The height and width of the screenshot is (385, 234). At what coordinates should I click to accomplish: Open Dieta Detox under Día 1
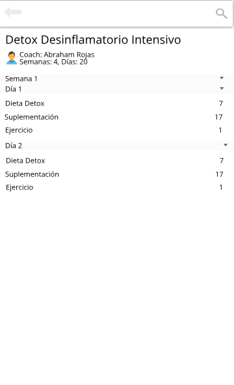(117, 103)
